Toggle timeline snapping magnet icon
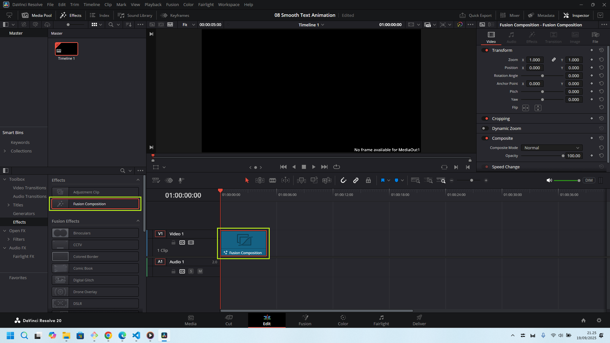The image size is (610, 343). pyautogui.click(x=343, y=180)
